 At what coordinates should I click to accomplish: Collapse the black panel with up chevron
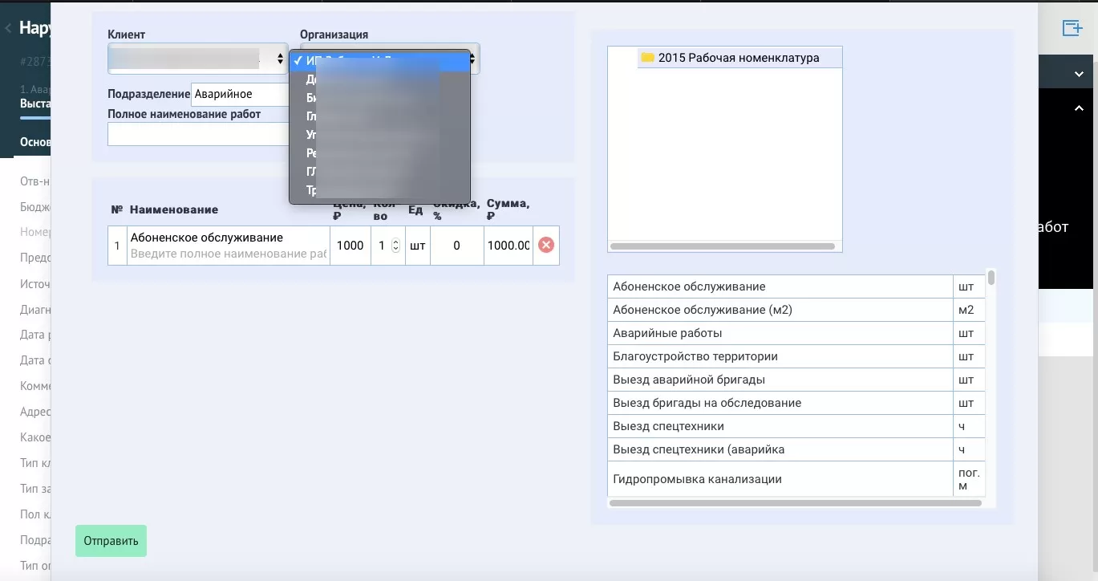[1079, 109]
